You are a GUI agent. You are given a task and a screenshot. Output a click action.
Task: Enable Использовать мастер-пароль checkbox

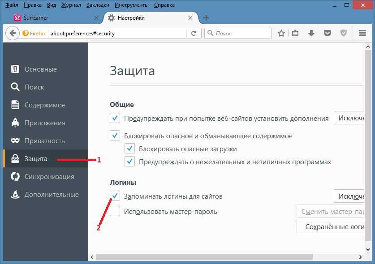coord(115,211)
